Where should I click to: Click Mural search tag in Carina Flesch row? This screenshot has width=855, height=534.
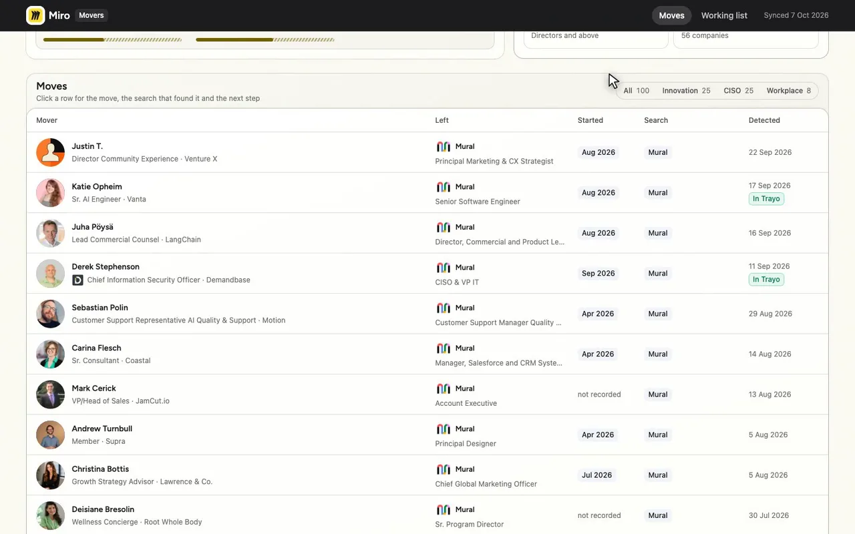point(658,354)
